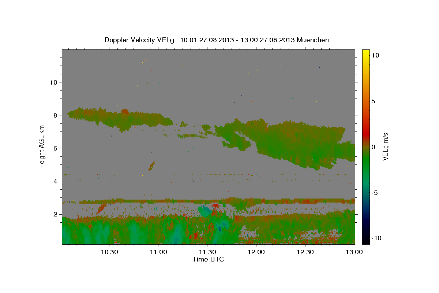Image resolution: width=439 pixels, height=293 pixels.
Task: Click the colorbar tick label '5'
Action: [373, 101]
